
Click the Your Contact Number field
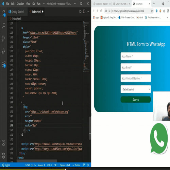pos(136,78)
